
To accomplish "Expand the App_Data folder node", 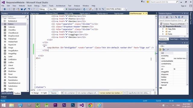I will 163,29.
